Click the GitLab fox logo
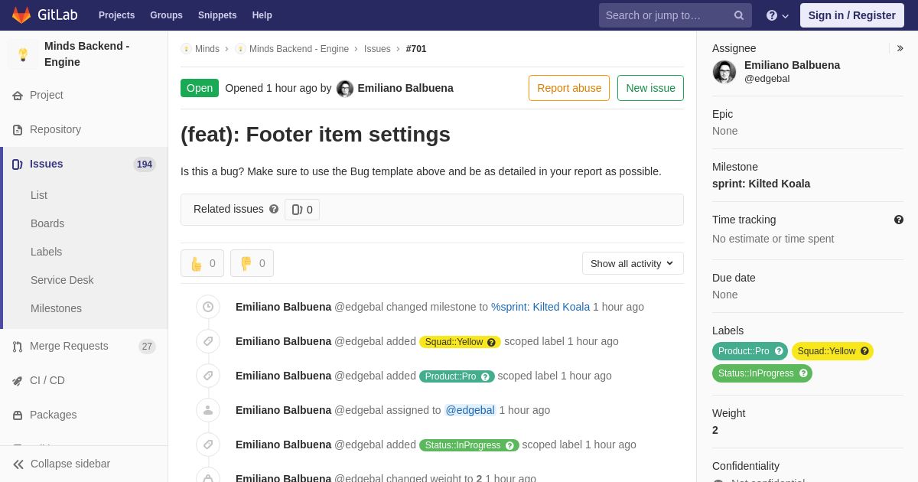The width and height of the screenshot is (918, 482). 21,15
